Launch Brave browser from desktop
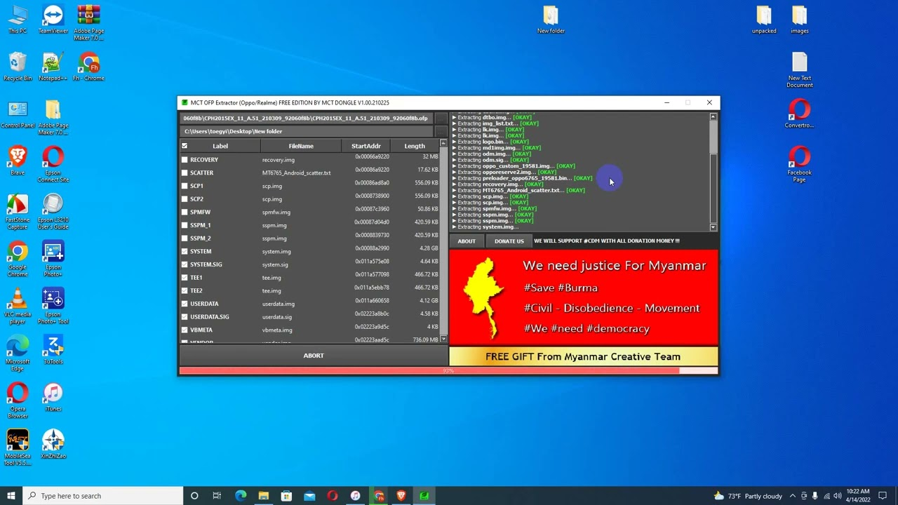This screenshot has width=898, height=505. (18, 161)
